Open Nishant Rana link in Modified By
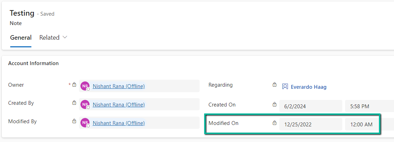This screenshot has height=142, width=394. point(119,123)
